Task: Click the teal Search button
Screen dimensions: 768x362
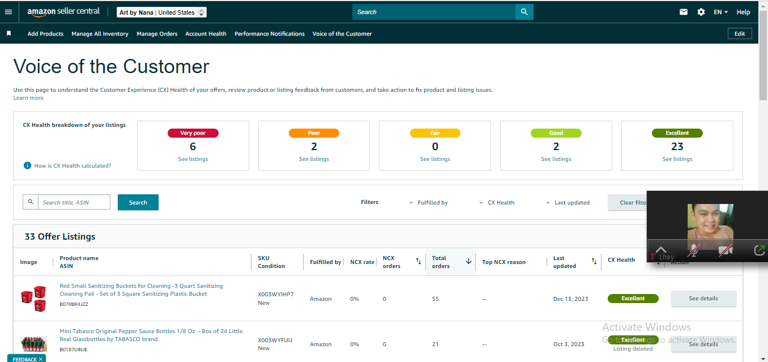Action: 138,202
